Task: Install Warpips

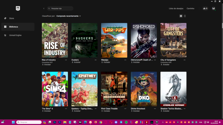Action: 106,62
